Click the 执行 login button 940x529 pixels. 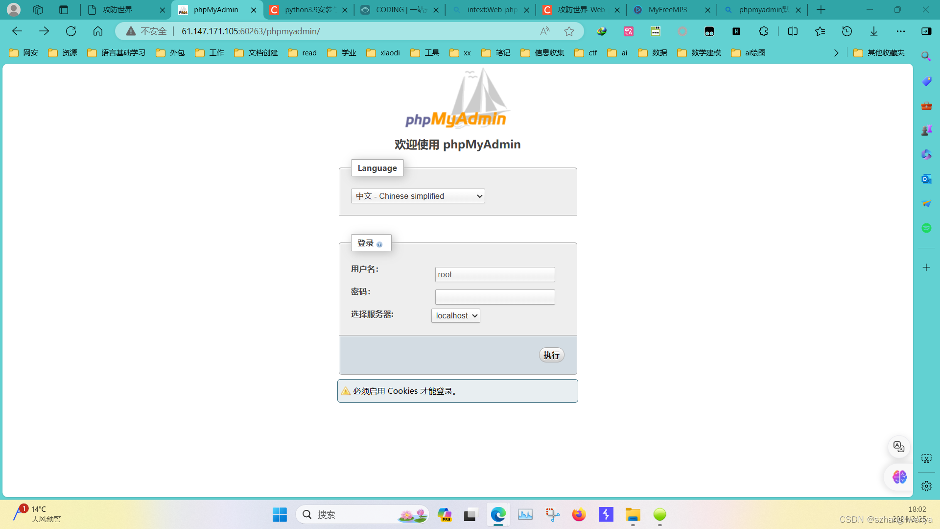[x=551, y=355]
